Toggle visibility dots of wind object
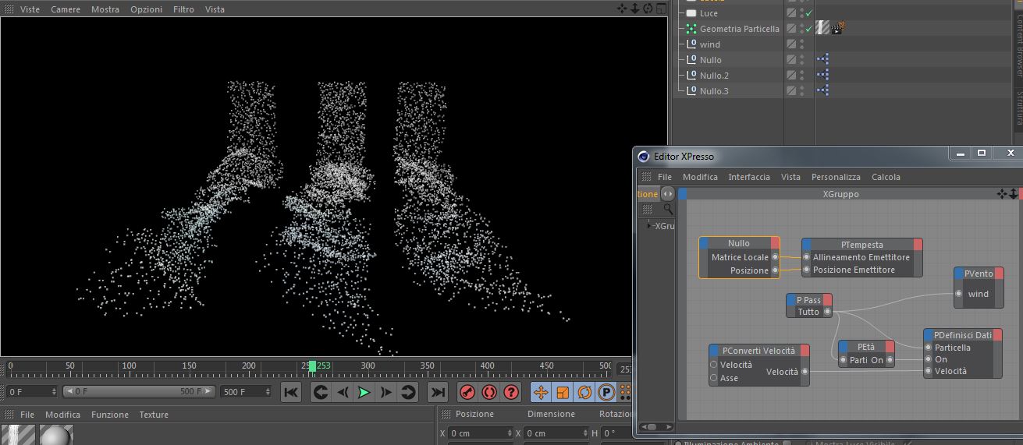Image resolution: width=1023 pixels, height=445 pixels. pos(802,44)
